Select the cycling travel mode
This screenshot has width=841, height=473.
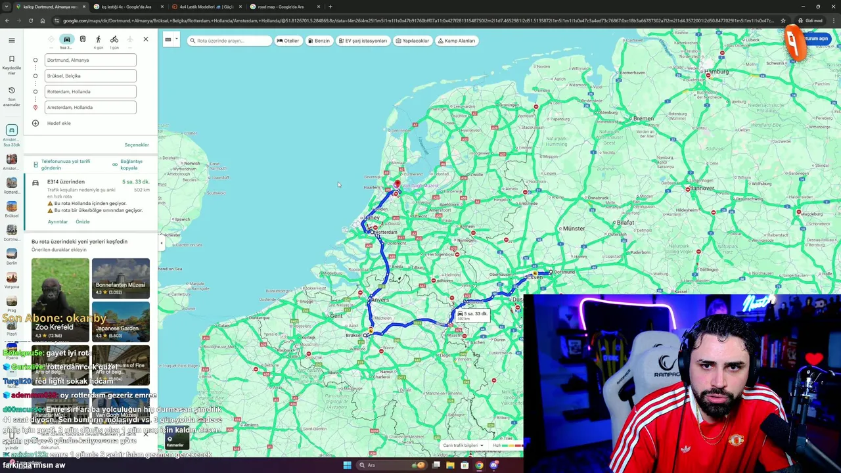click(x=114, y=39)
